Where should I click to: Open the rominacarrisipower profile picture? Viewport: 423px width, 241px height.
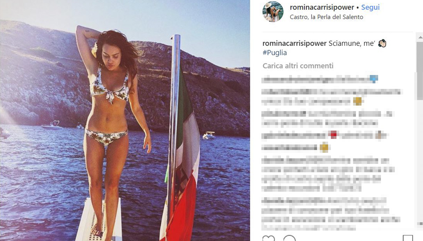click(x=273, y=12)
